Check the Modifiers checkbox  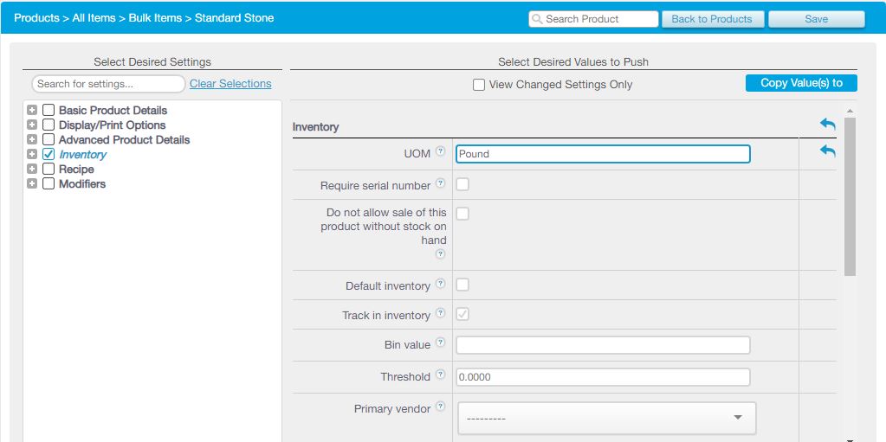point(49,183)
